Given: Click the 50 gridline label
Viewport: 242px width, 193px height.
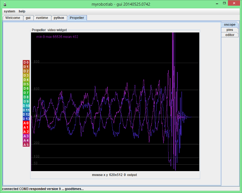Looking at the screenshot, I should pyautogui.click(x=36, y=163).
